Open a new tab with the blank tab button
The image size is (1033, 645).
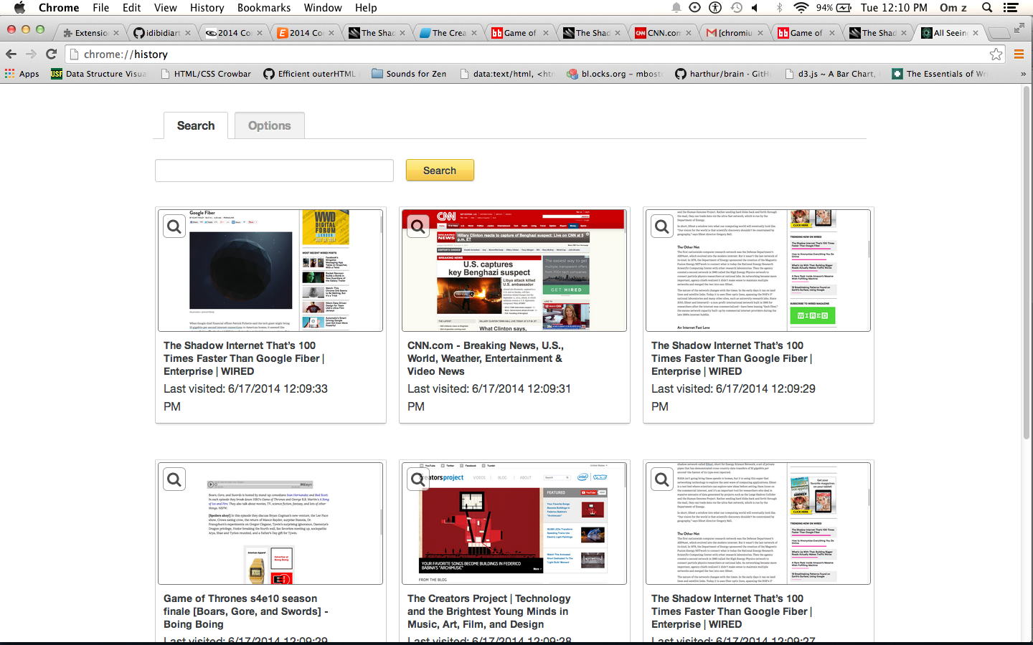pos(999,33)
